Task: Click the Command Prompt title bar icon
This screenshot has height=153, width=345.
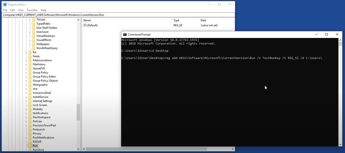Action: (125, 34)
